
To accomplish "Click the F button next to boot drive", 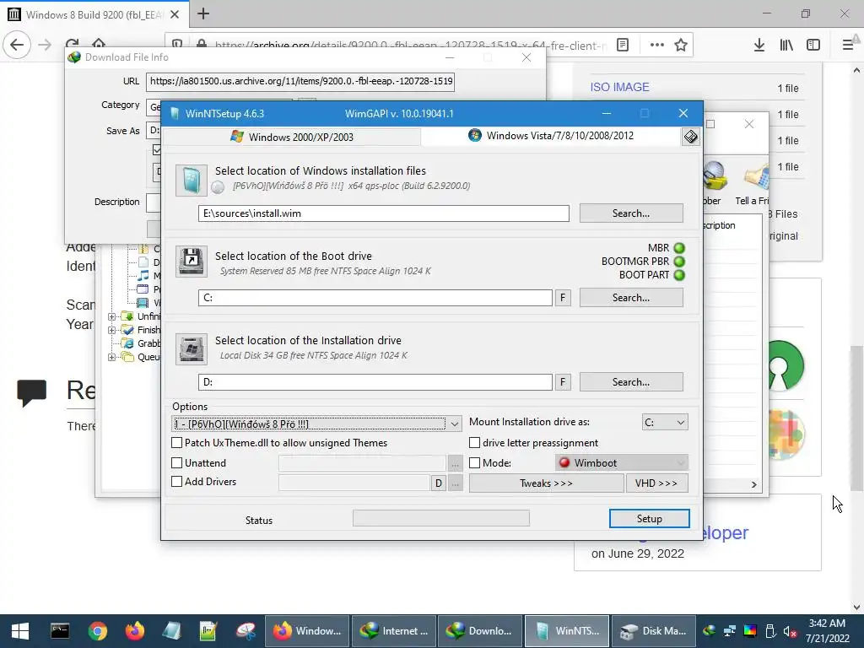I will (x=563, y=298).
